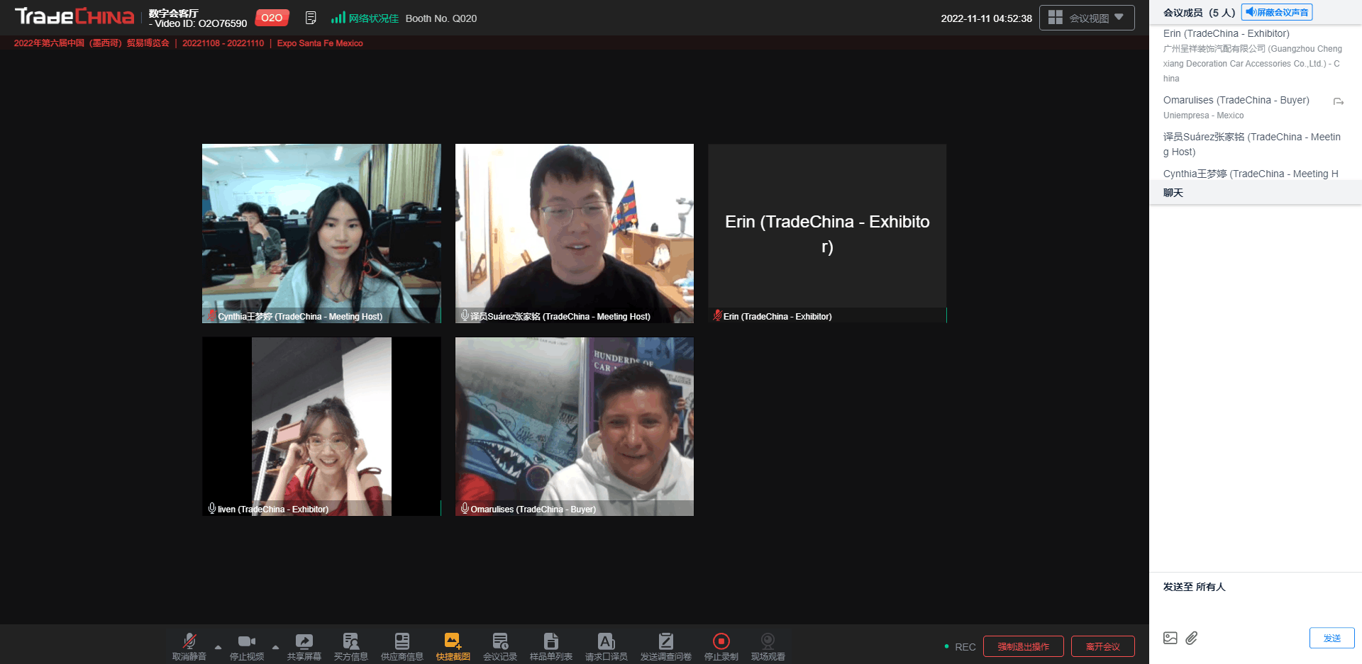Open supplier information (供应商信息)

point(402,646)
